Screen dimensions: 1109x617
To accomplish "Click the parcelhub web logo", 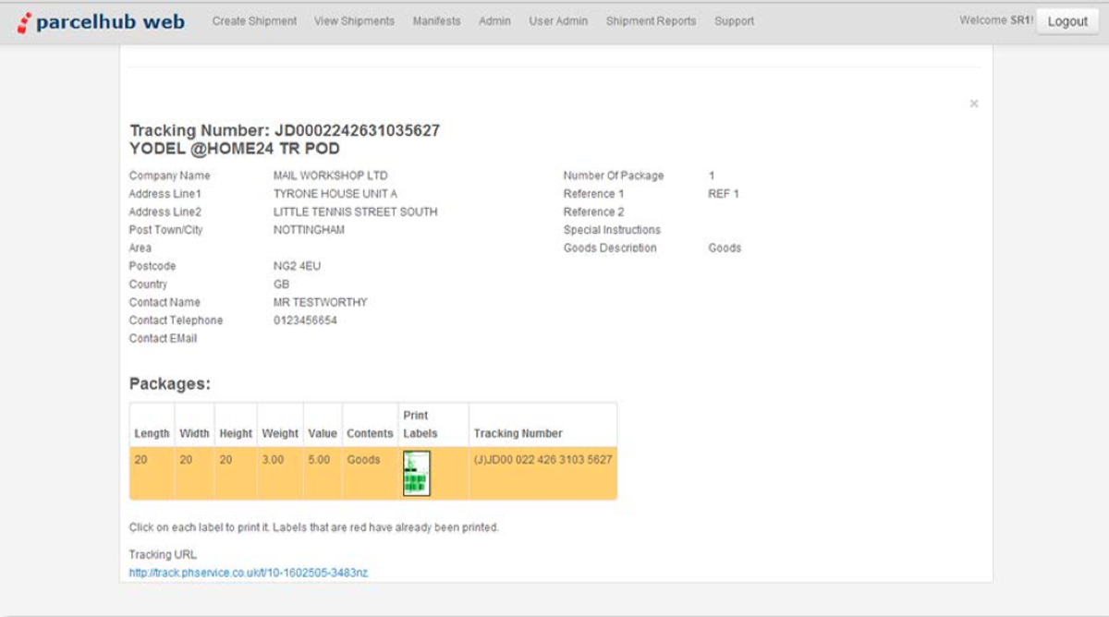I will 102,22.
